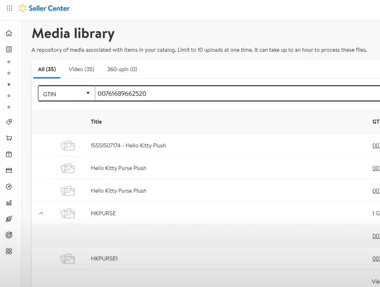Open the four-squares apps icon in sidebar
Viewport: 380px width, 287px height.
pyautogui.click(x=9, y=251)
